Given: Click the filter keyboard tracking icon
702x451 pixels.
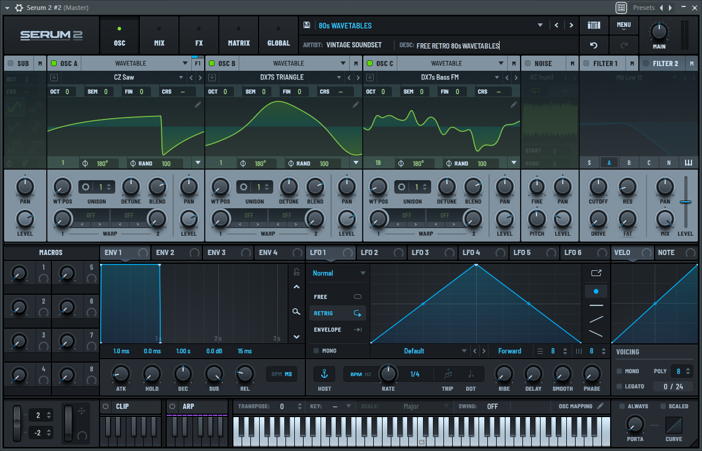Looking at the screenshot, I should 689,163.
